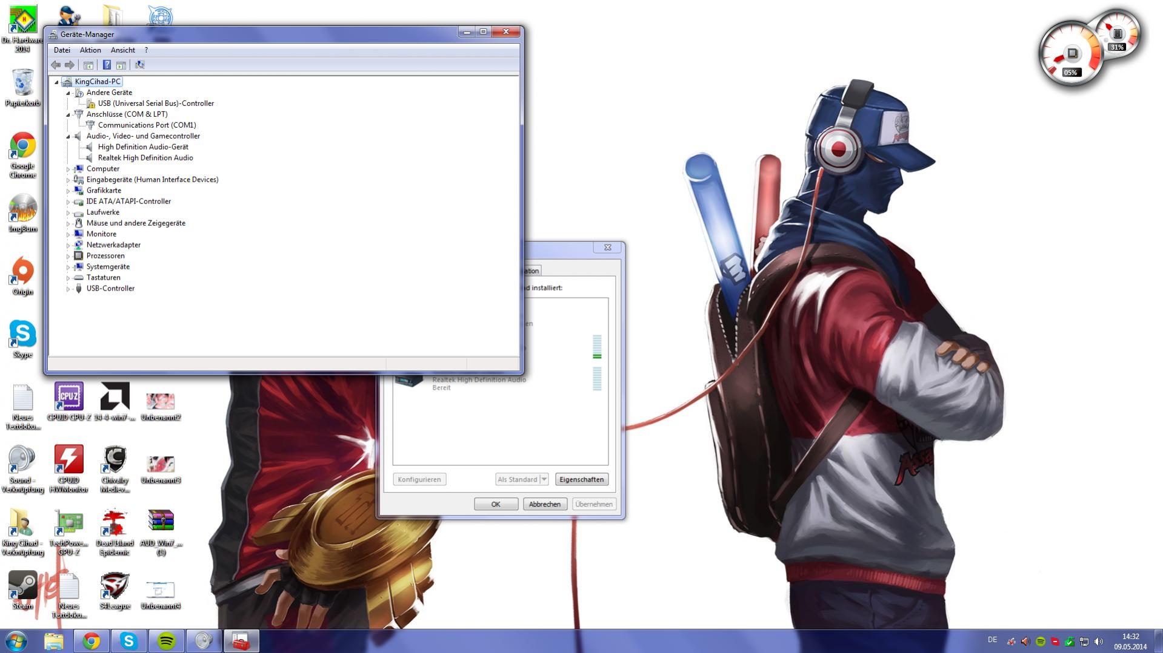Select the Monitore entry
The image size is (1163, 653).
[101, 234]
